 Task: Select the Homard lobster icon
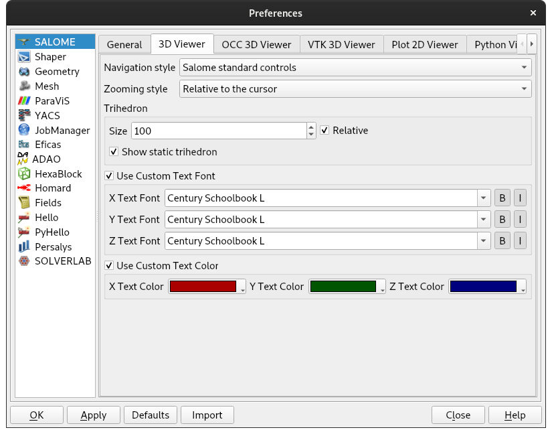tap(24, 188)
